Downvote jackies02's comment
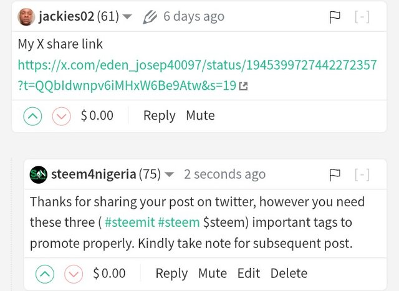399x291 pixels. (61, 117)
